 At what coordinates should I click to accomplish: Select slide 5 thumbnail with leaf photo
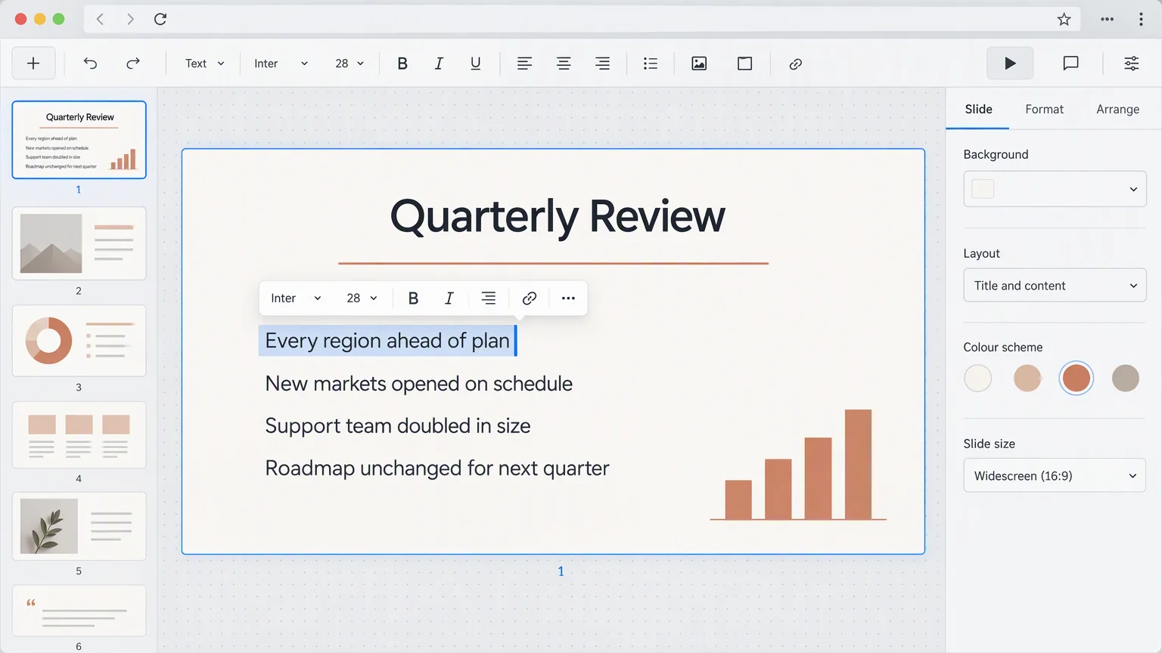[79, 526]
